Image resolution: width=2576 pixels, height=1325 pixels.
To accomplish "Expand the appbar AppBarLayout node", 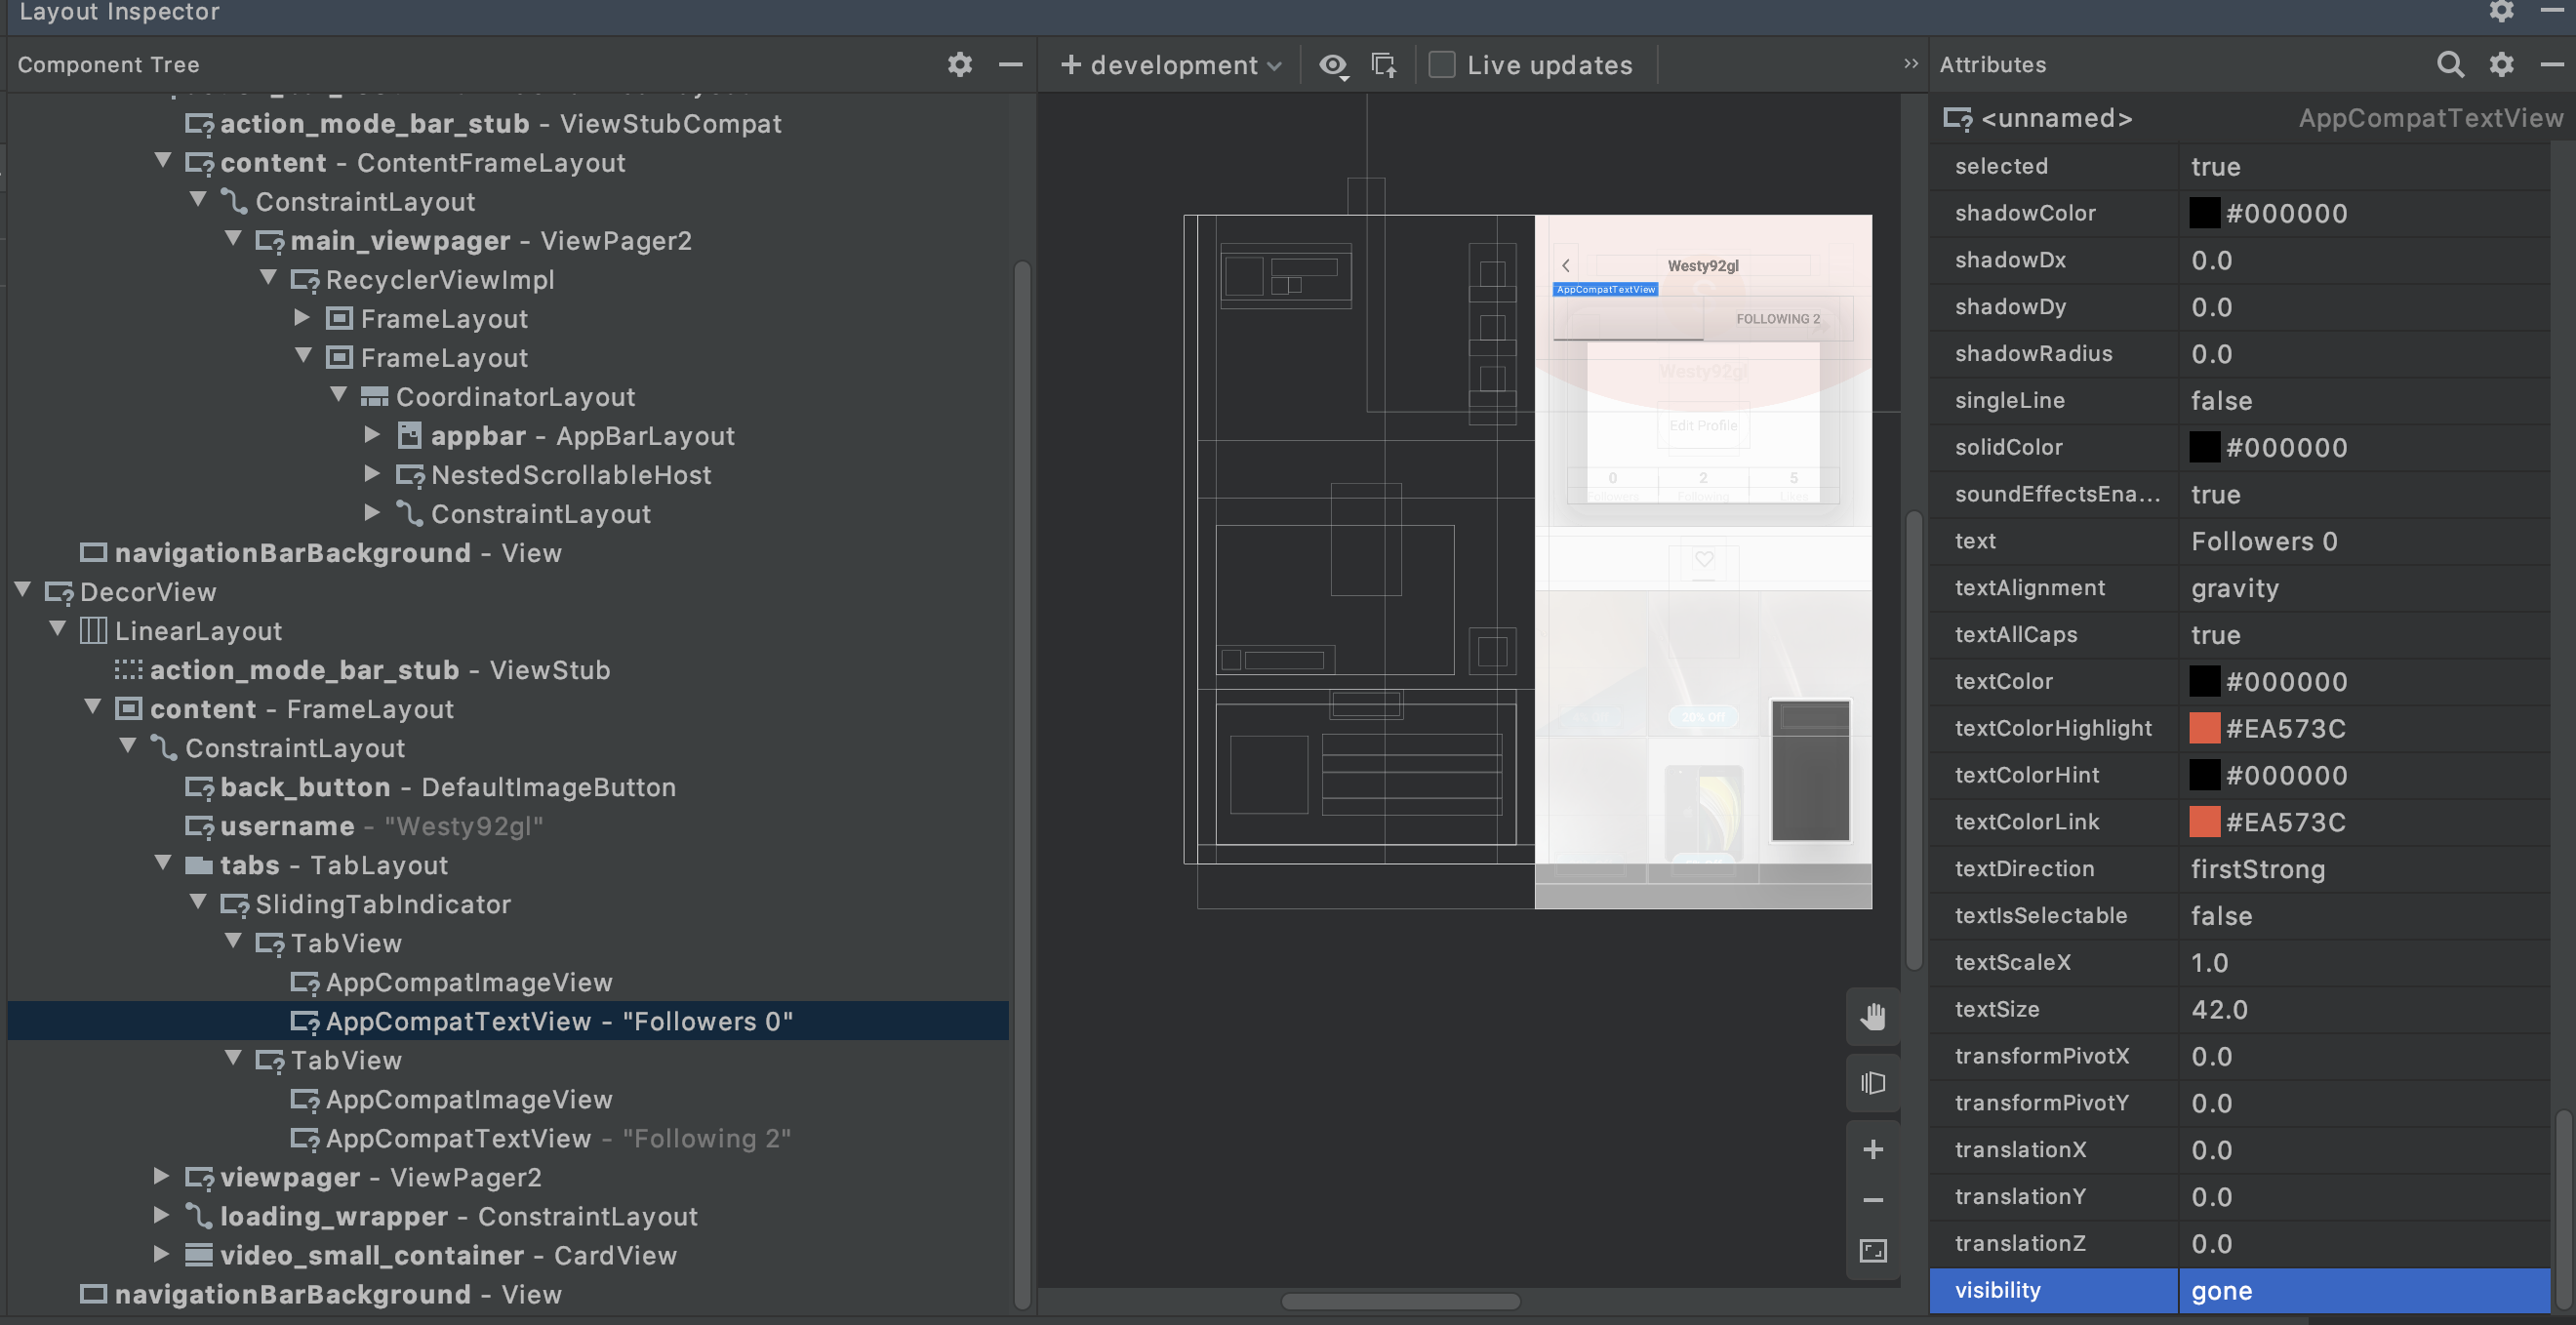I will [x=372, y=434].
